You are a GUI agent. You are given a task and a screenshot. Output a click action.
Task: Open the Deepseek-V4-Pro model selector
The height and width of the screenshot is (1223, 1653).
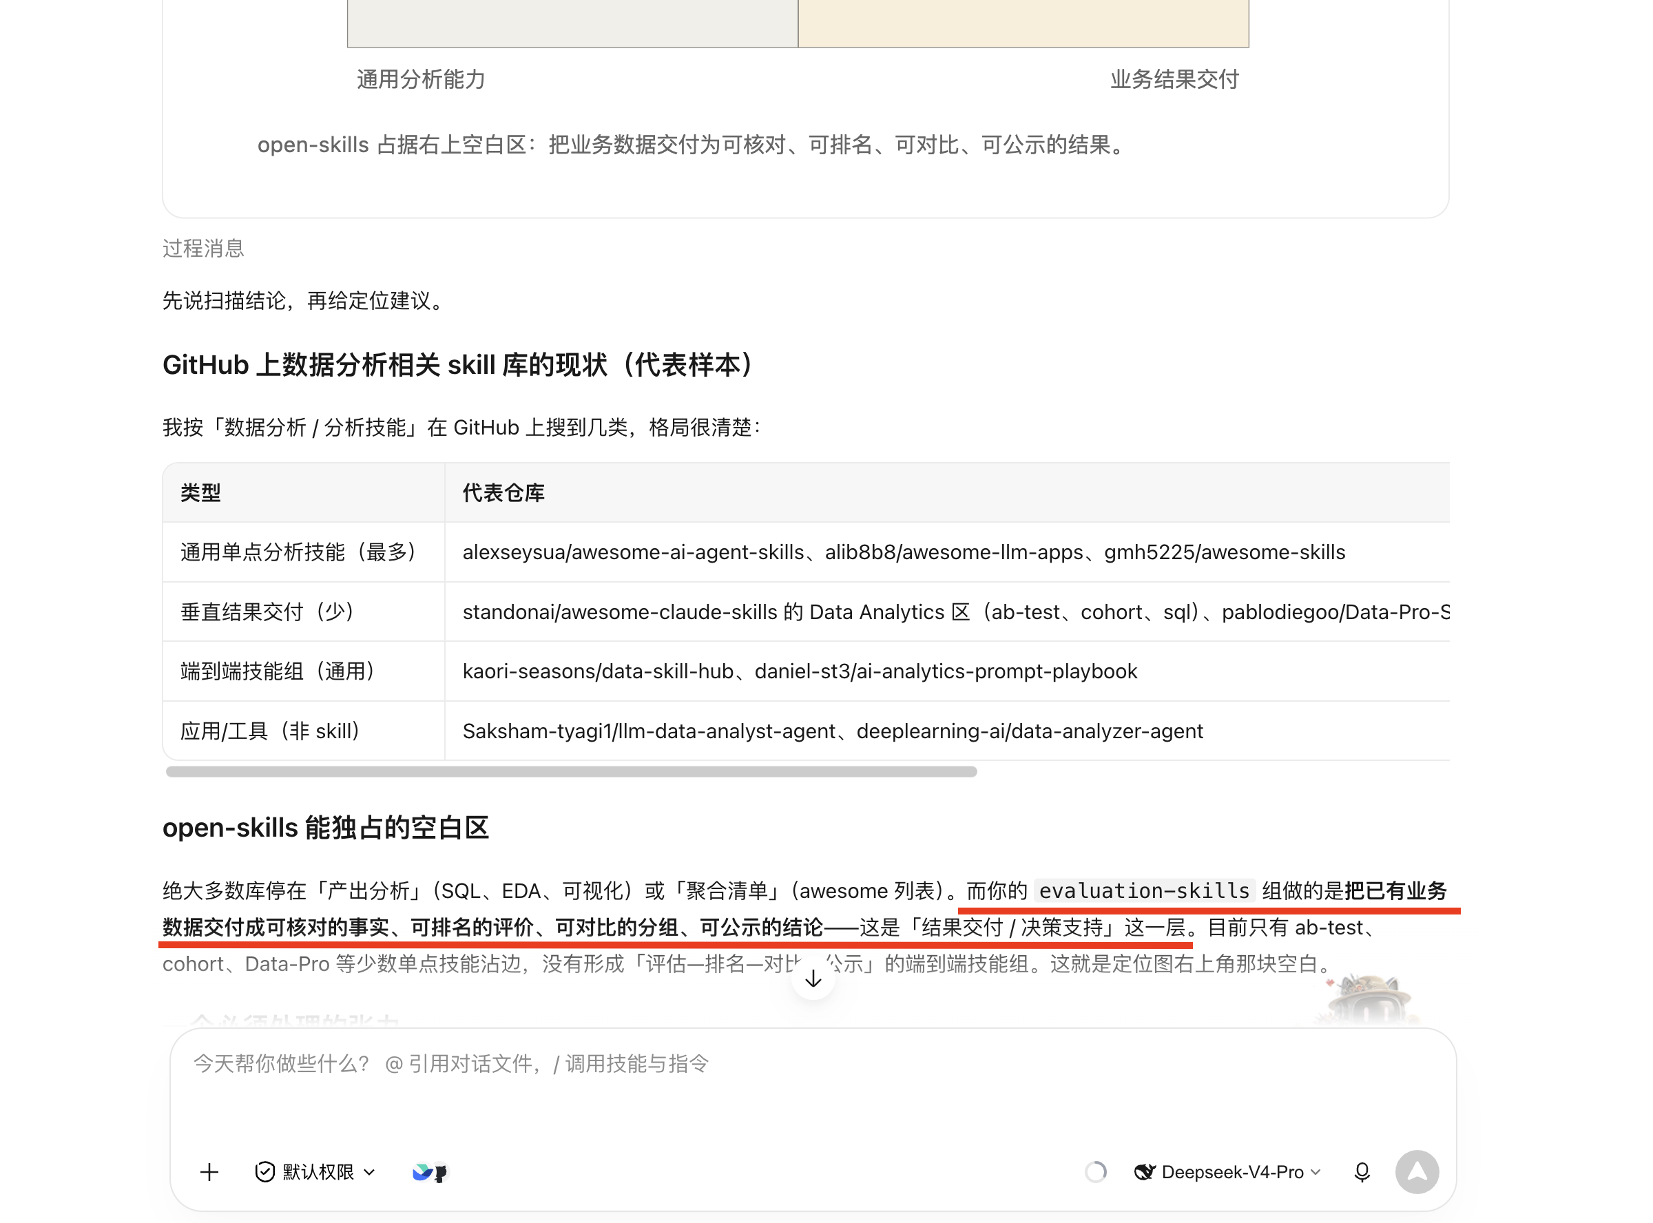pyautogui.click(x=1227, y=1172)
